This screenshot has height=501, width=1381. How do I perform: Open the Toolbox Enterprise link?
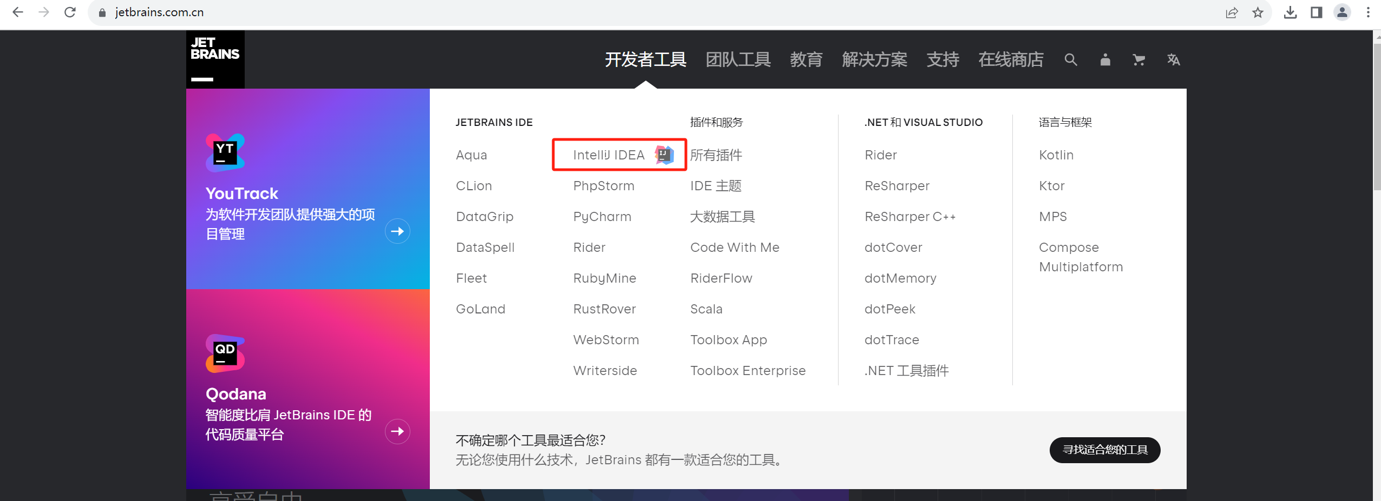tap(748, 371)
